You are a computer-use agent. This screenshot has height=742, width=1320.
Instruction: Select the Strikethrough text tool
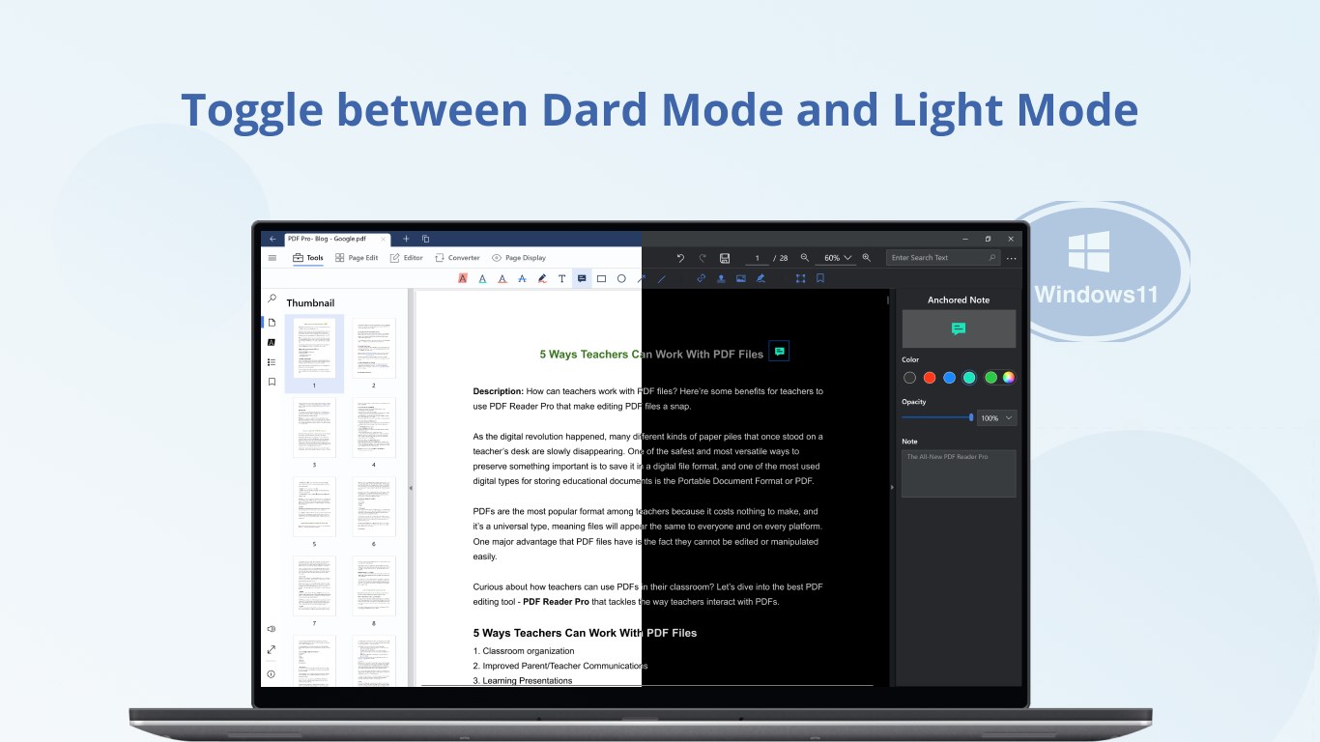(522, 278)
